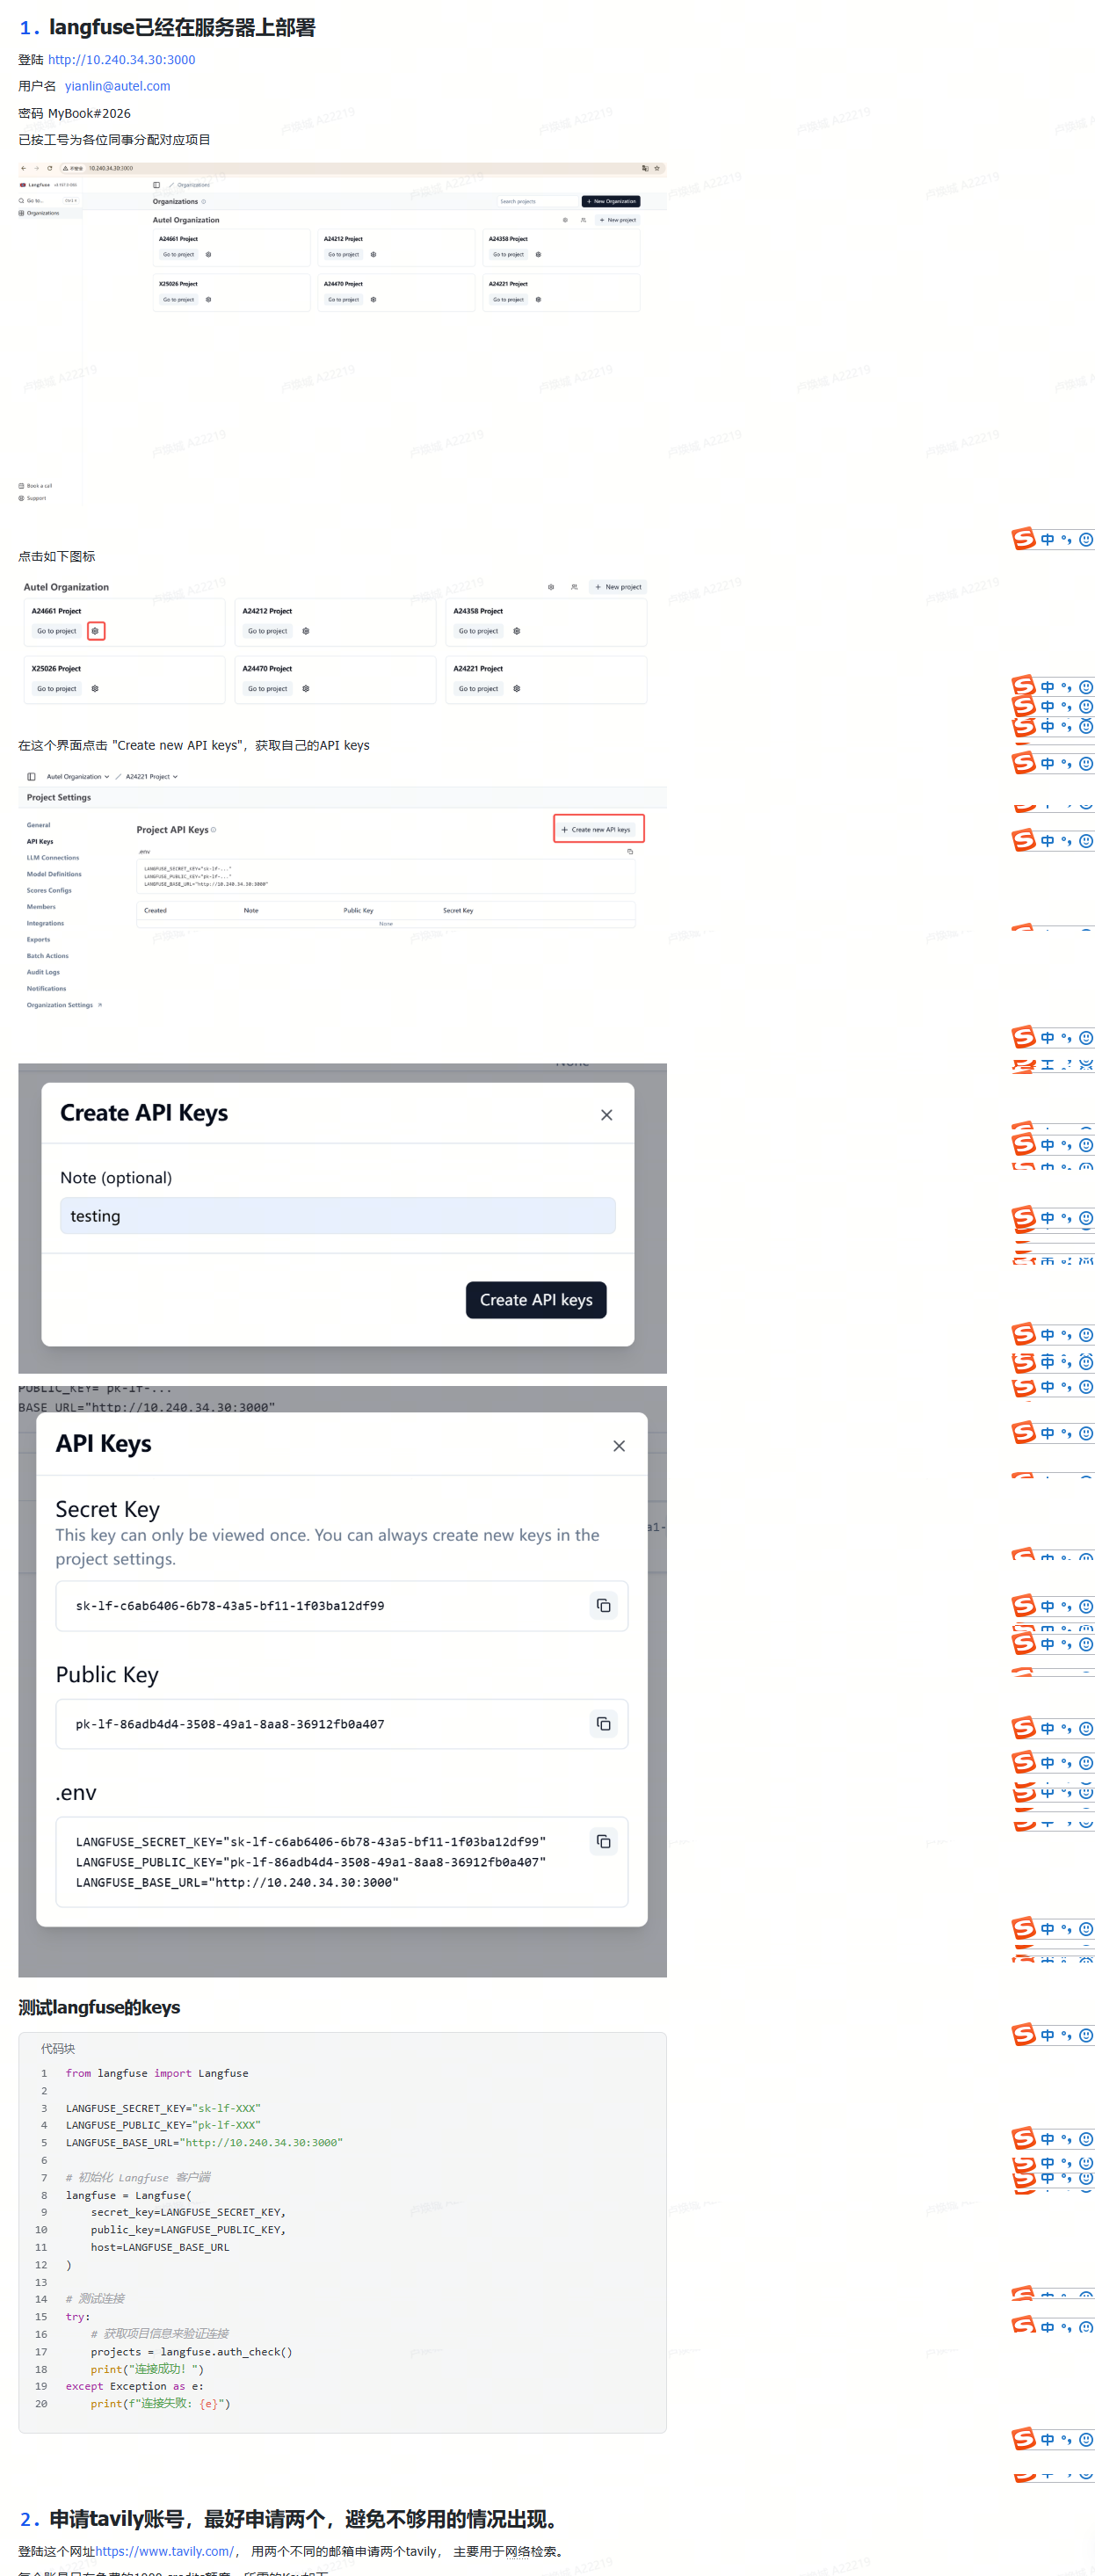The height and width of the screenshot is (2576, 1095).
Task: Copy the .env block in API Keys dialog
Action: pos(604,1841)
